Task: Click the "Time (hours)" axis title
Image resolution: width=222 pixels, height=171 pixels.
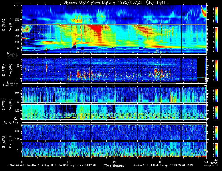Action: click(x=114, y=166)
